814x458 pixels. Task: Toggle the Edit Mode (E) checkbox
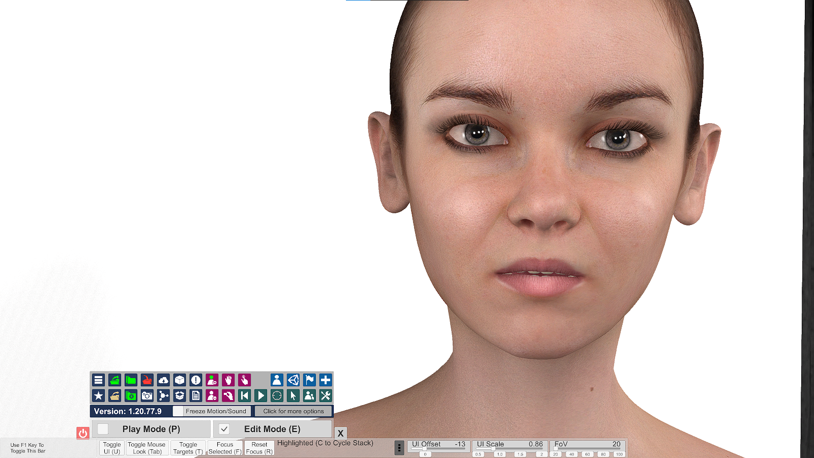pos(224,429)
